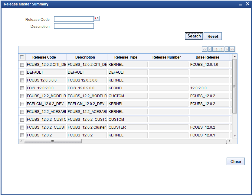Check the FCUBS_12.2_ACESABI row checkbox
252x195 pixels.
click(x=22, y=112)
